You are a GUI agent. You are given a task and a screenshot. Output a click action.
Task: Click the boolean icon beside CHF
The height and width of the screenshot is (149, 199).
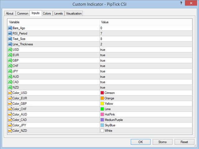click(x=10, y=66)
